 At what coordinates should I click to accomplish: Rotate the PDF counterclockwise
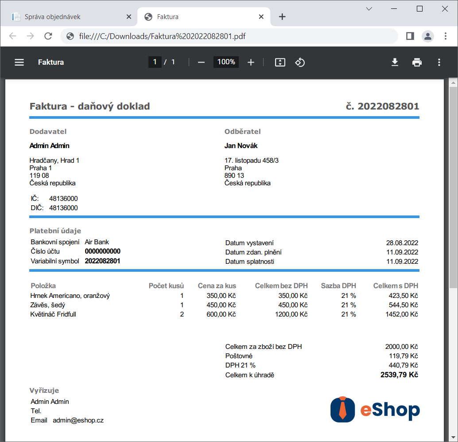tap(300, 63)
